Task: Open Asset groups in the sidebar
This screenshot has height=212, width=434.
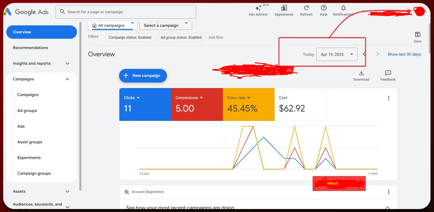Action: [x=30, y=142]
